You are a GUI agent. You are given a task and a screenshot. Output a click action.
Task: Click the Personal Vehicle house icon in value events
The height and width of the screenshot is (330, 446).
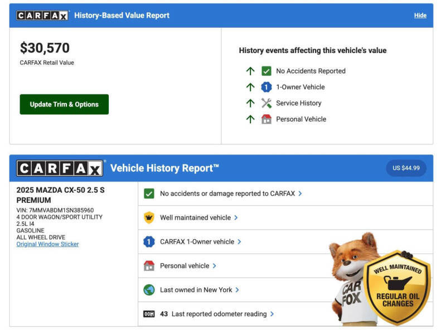coord(266,119)
